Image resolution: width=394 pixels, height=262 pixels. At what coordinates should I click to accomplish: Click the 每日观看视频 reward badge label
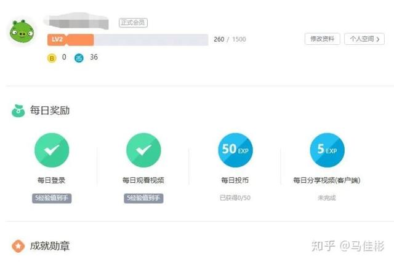click(x=143, y=198)
